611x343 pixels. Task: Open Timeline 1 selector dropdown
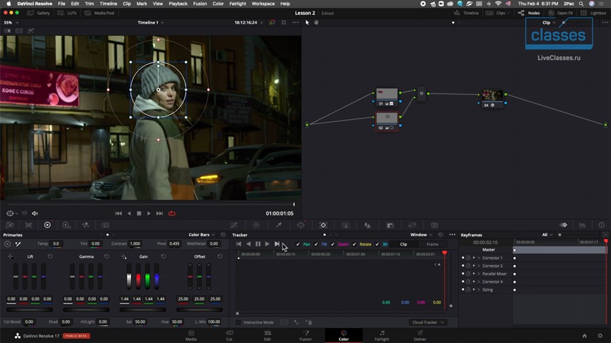coord(151,22)
